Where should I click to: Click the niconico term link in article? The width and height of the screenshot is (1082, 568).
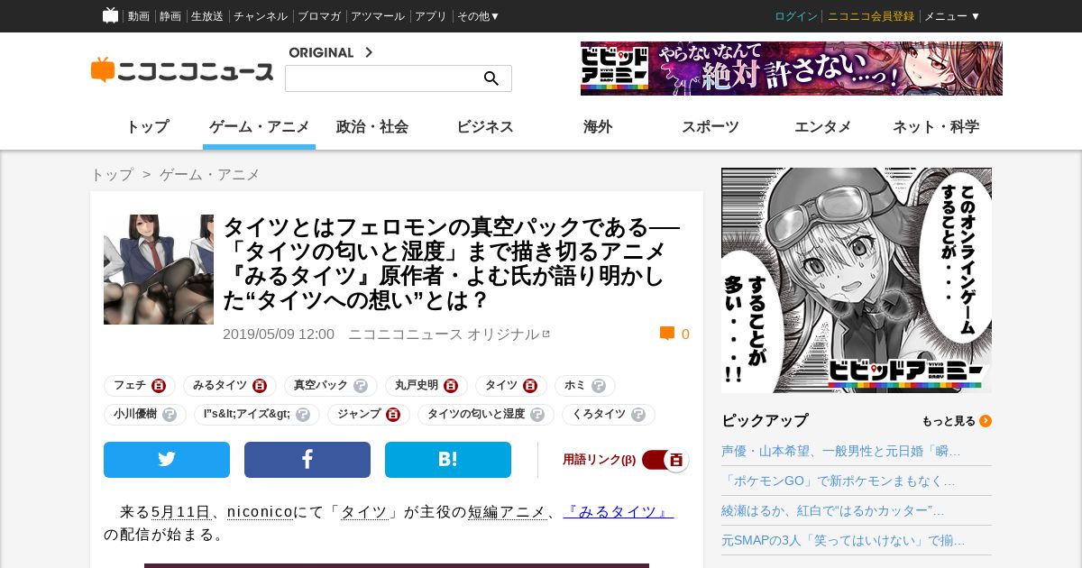(x=261, y=512)
